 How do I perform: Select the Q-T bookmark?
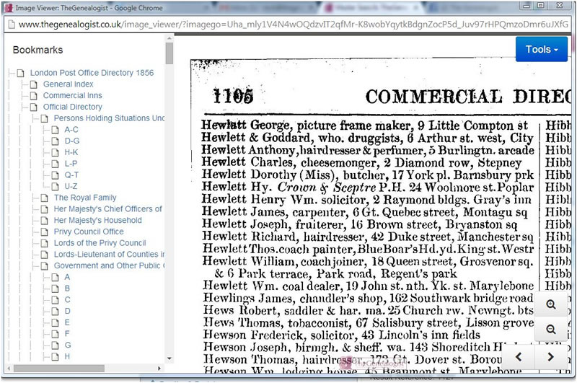tap(71, 175)
